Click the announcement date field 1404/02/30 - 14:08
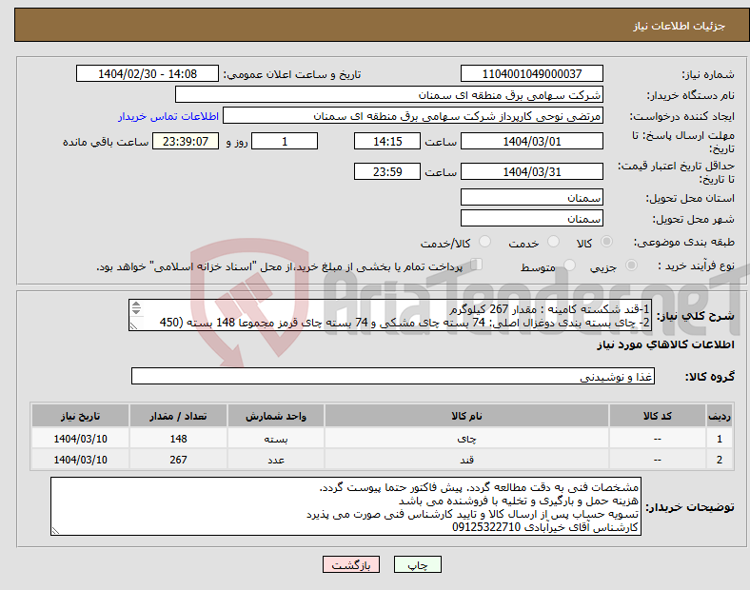This screenshot has width=750, height=590. [x=148, y=74]
